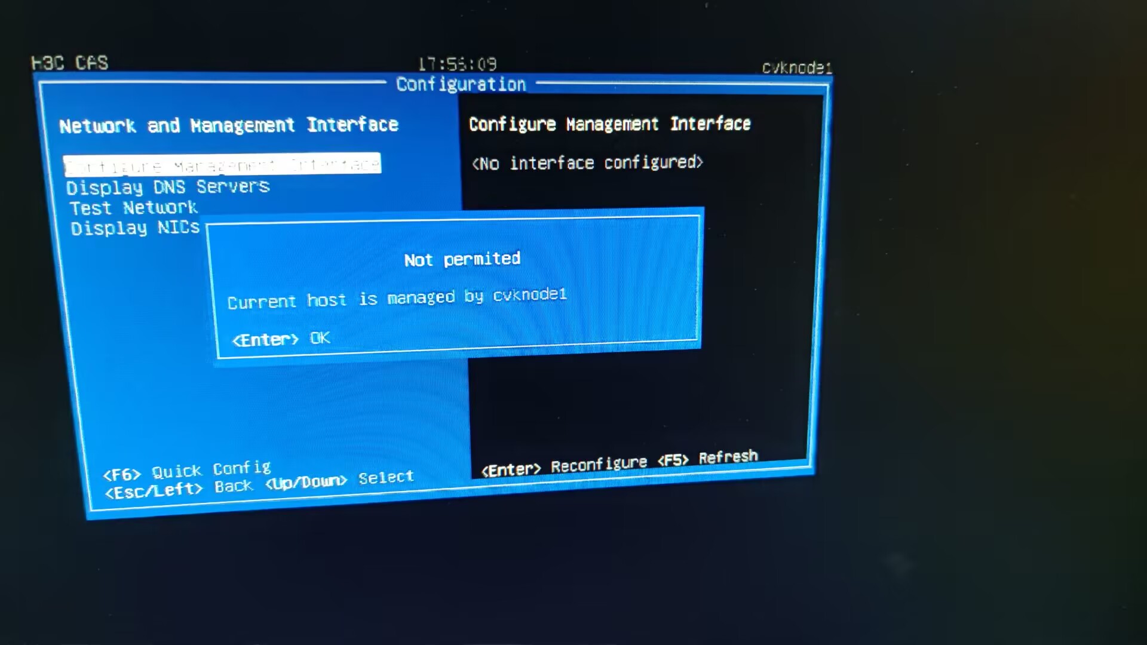The width and height of the screenshot is (1147, 645).
Task: Click Enter Reconfigure in right pane
Action: tap(564, 467)
